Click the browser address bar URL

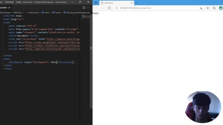click(x=135, y=8)
